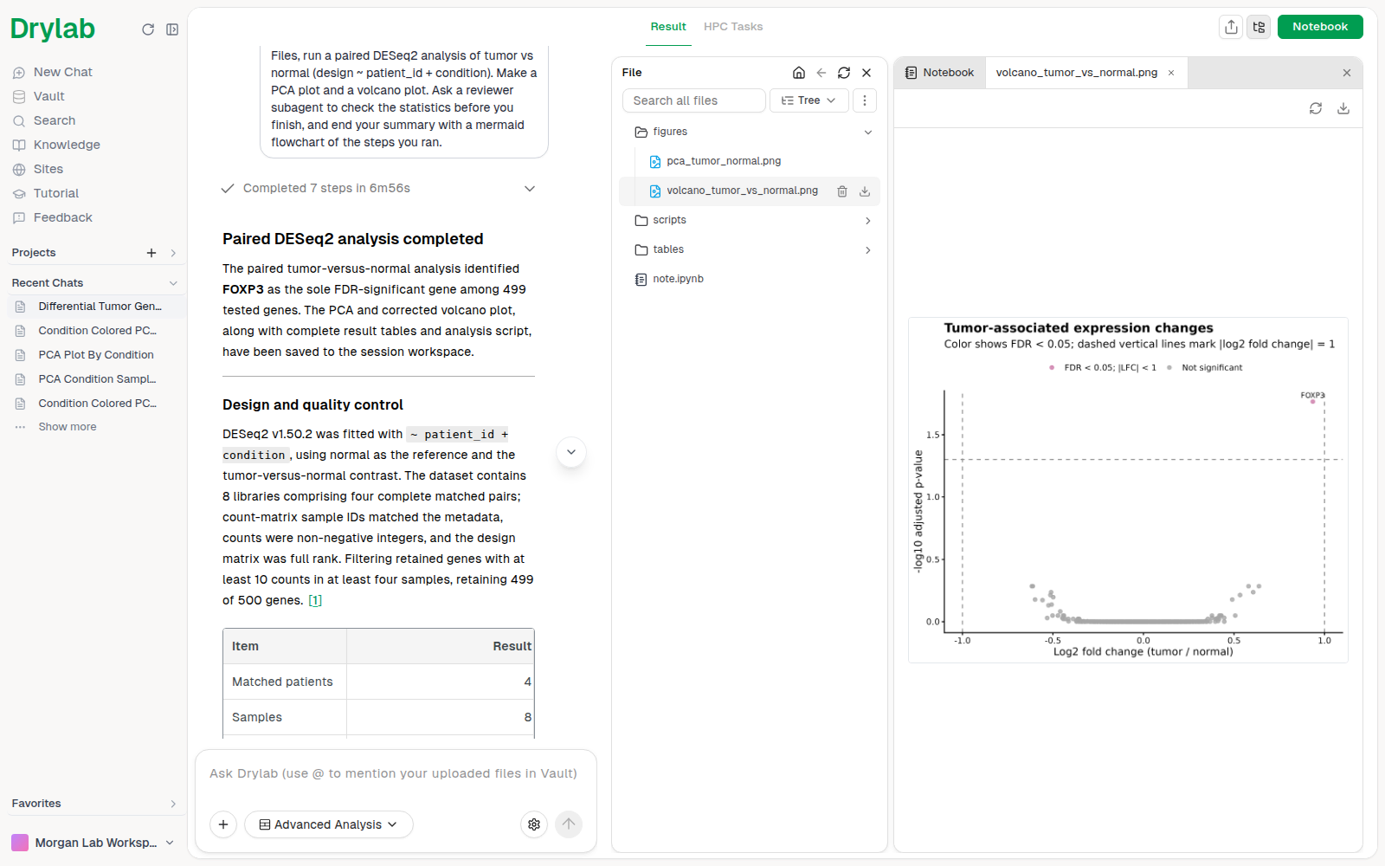Reload the image preview
Viewport: 1385px width, 866px height.
pyautogui.click(x=1316, y=108)
